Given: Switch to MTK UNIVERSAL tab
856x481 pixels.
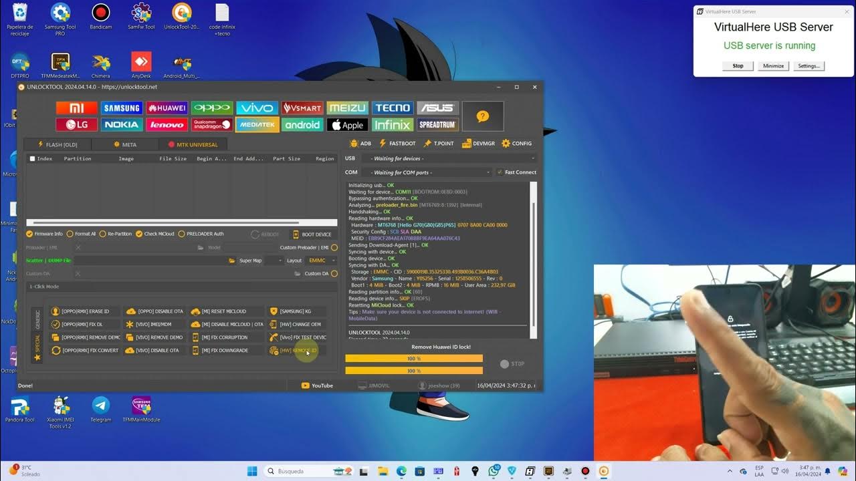Looking at the screenshot, I should coord(193,144).
